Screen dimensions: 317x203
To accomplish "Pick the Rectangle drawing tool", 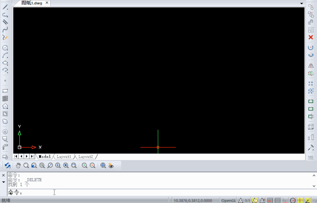I will point(5,91).
